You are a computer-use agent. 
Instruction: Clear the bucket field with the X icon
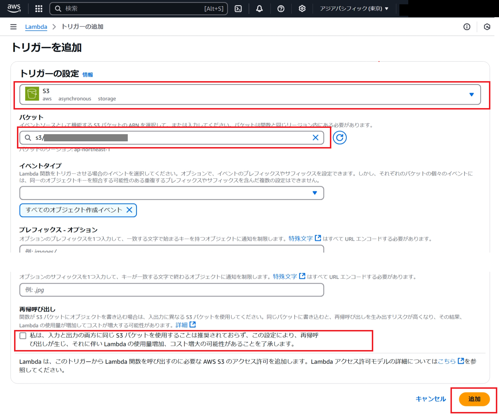click(x=316, y=138)
